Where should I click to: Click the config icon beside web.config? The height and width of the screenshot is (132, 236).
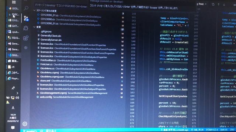coord(38,97)
